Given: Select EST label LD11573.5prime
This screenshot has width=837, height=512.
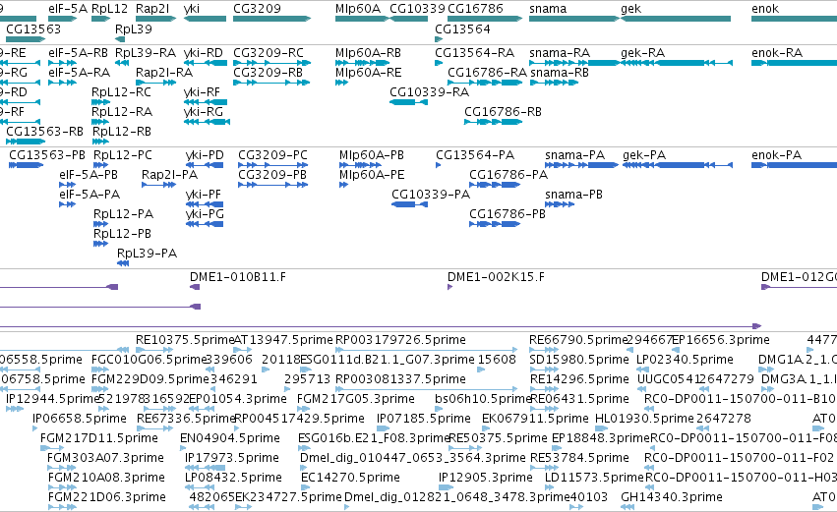Looking at the screenshot, I should 594,478.
